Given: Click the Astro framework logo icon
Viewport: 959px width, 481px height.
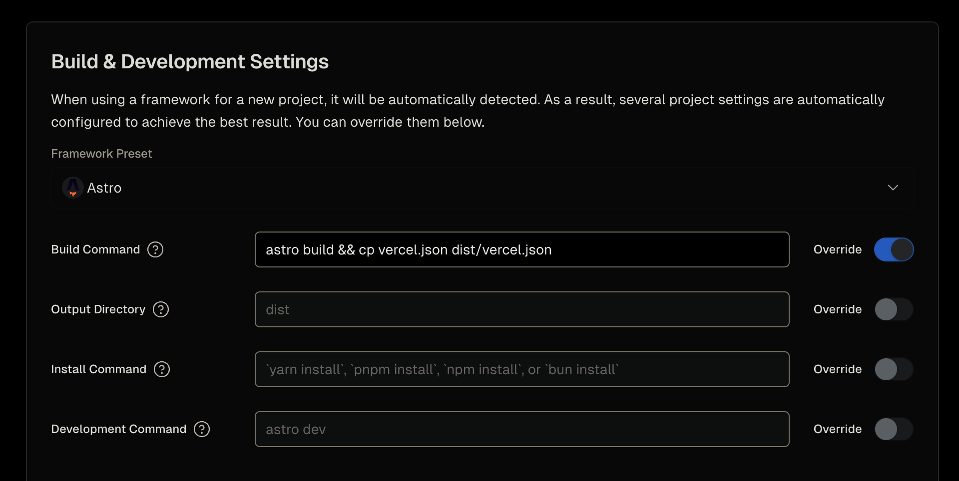Looking at the screenshot, I should click(73, 188).
